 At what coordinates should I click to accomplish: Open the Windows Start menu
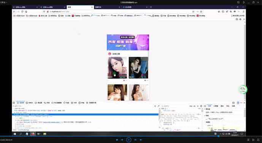(15, 134)
